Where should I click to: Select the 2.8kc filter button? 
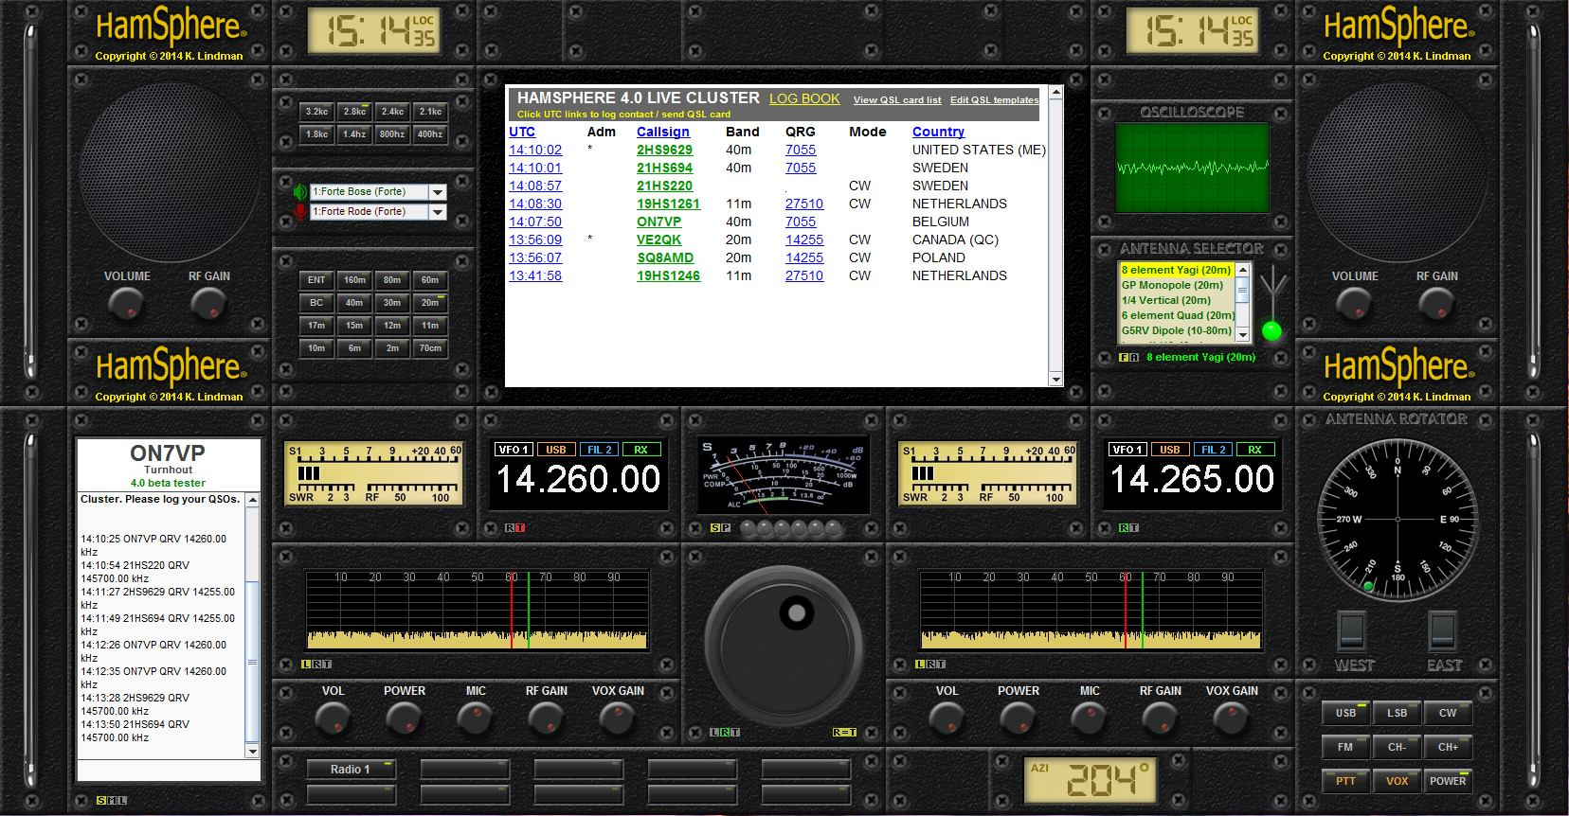[x=354, y=112]
